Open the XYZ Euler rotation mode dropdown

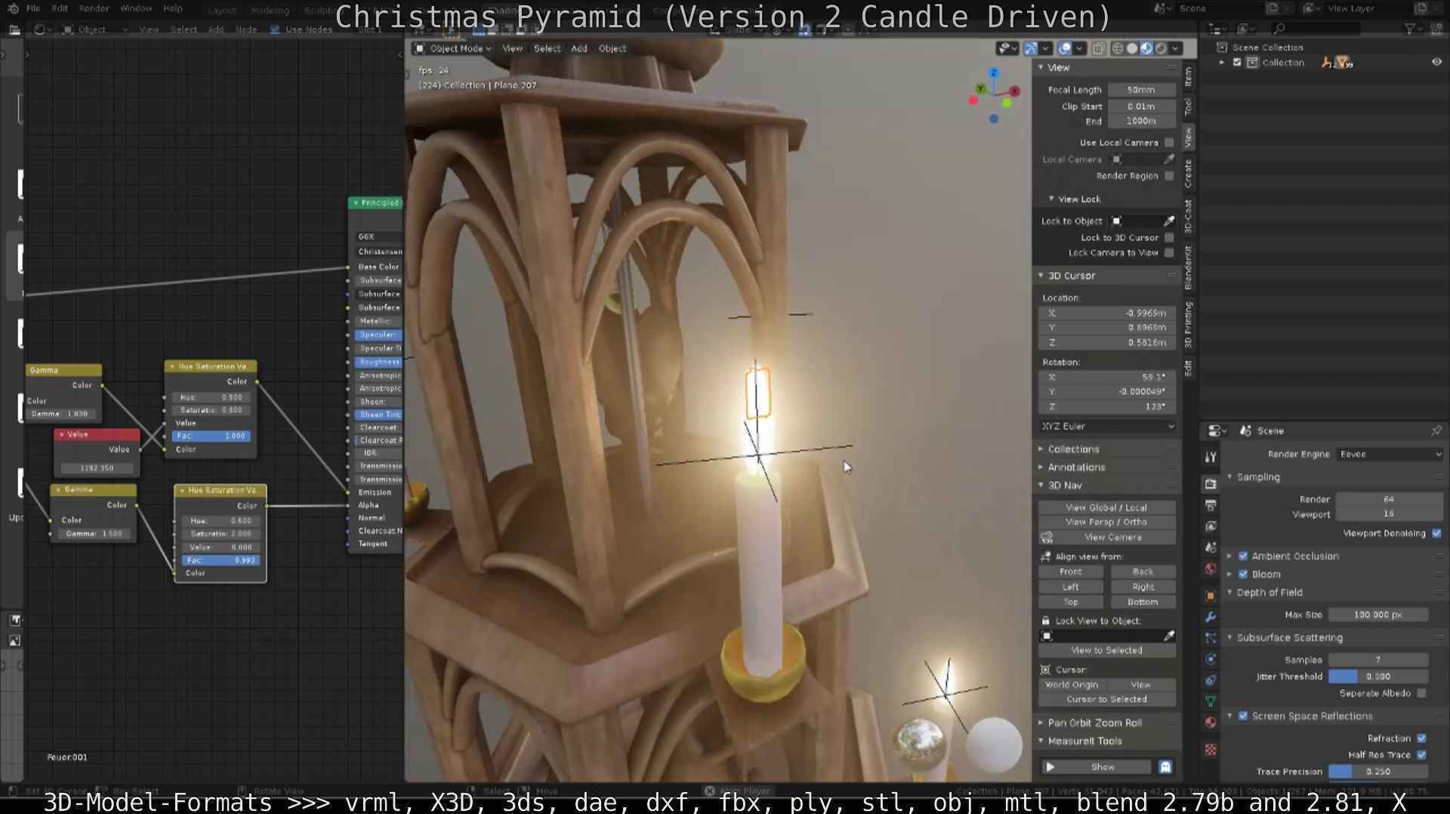(x=1107, y=427)
